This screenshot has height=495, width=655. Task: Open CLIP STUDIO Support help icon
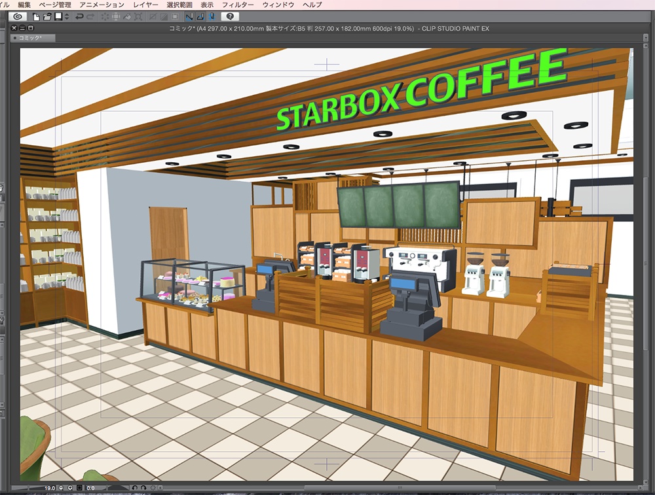pos(230,17)
